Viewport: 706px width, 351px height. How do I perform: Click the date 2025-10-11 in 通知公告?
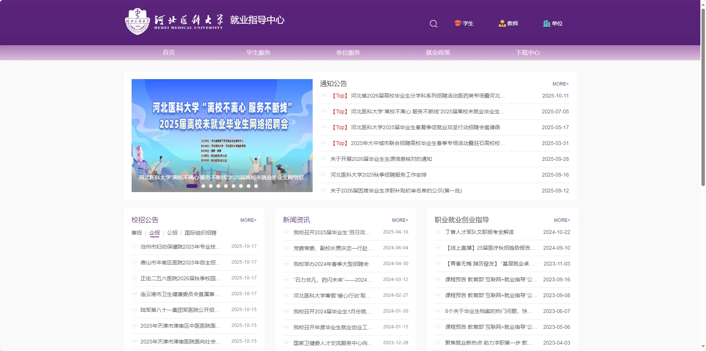555,96
